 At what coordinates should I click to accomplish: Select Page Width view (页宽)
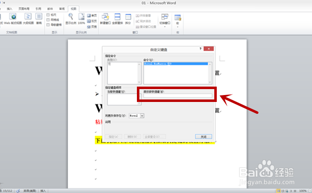click(92, 27)
